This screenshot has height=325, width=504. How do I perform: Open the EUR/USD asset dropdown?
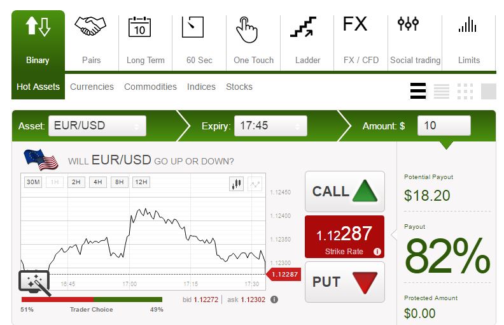97,126
